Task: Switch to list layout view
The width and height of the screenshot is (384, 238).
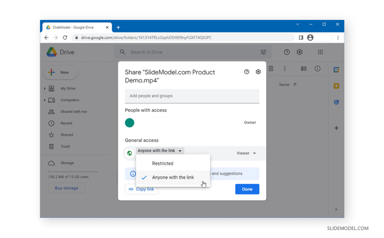Action: [303, 68]
